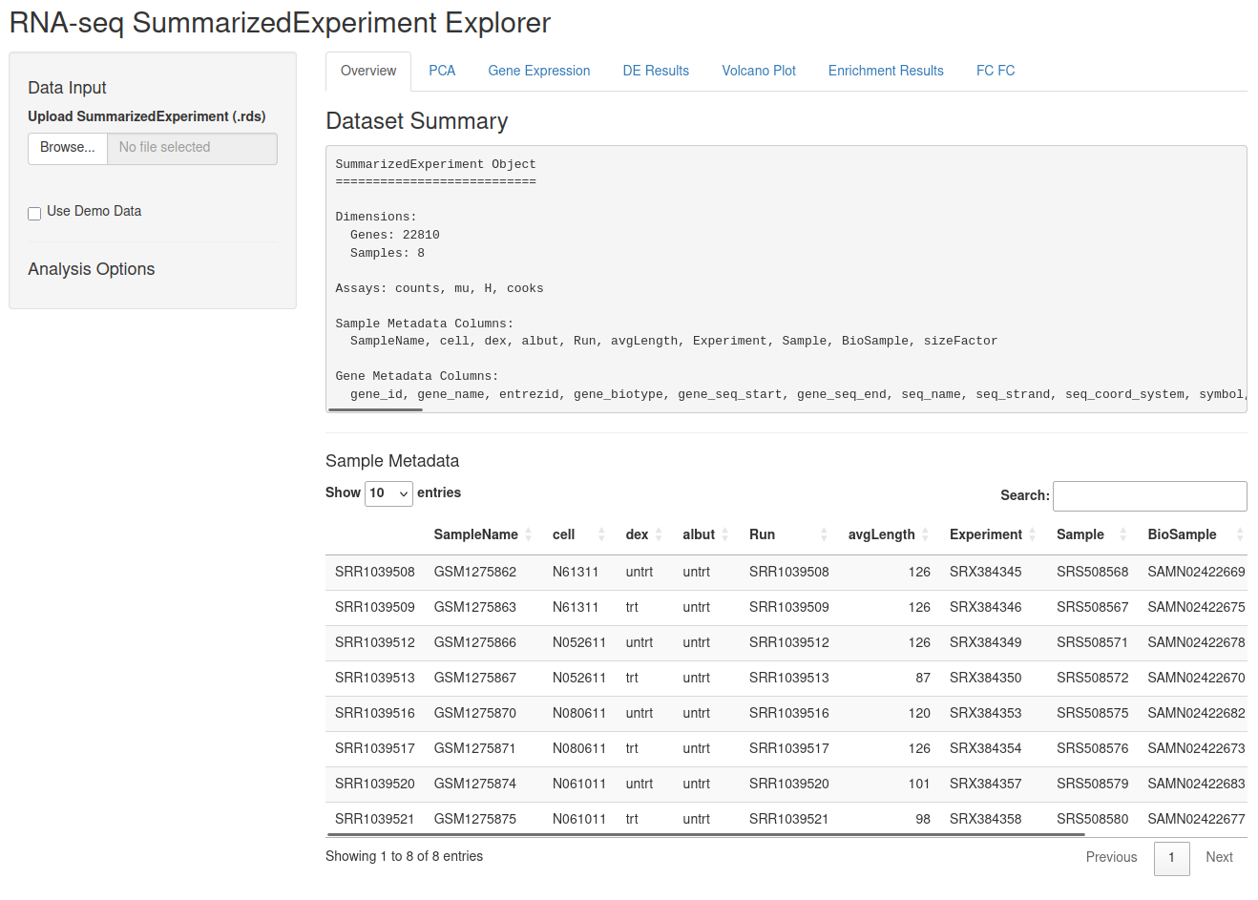
Task: Click the No file selected field
Action: point(192,148)
